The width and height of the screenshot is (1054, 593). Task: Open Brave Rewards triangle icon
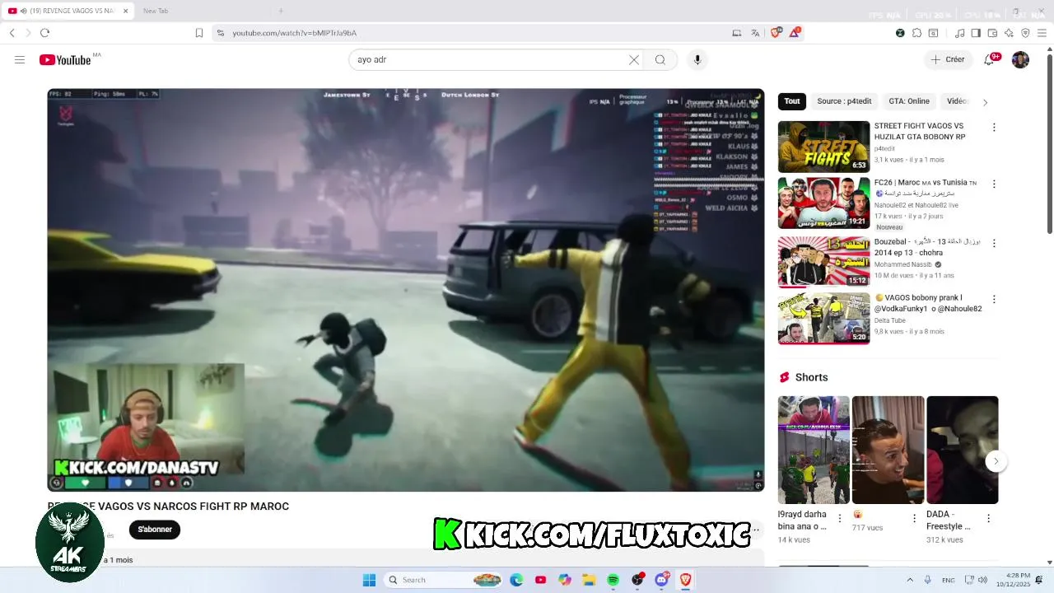coord(795,33)
